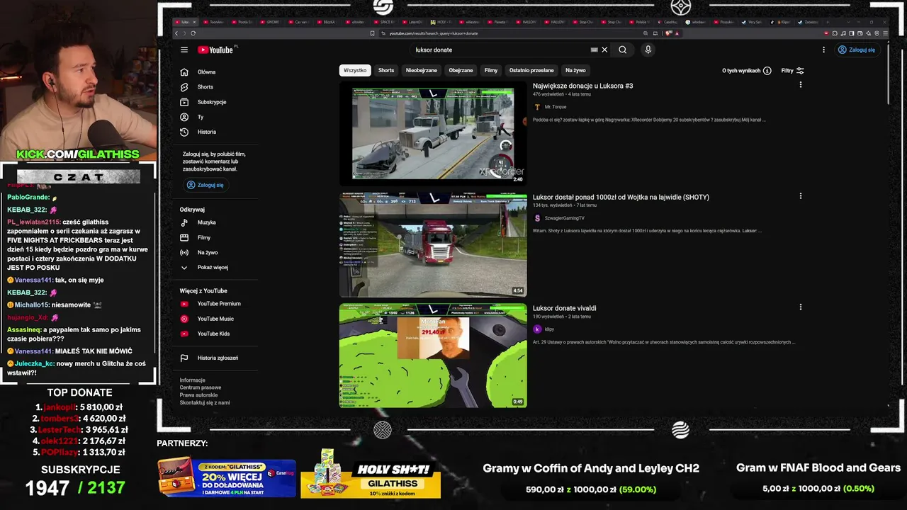Viewport: 907px width, 510px height.
Task: Clear the search query with the X icon
Action: pos(604,50)
